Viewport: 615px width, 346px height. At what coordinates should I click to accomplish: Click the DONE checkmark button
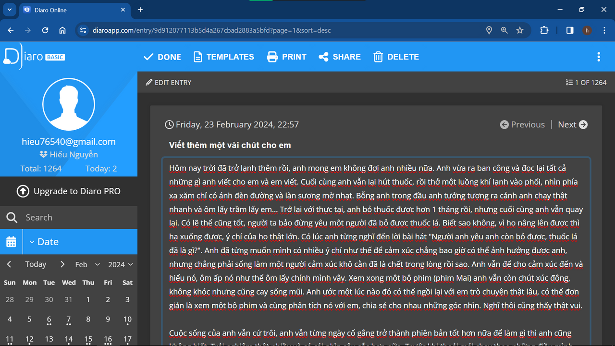tap(162, 57)
